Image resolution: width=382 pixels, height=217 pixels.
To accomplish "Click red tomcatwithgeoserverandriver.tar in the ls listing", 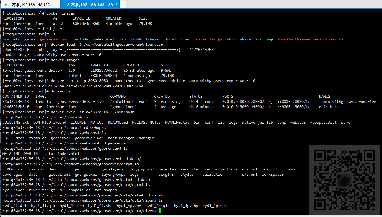I will tap(311, 39).
